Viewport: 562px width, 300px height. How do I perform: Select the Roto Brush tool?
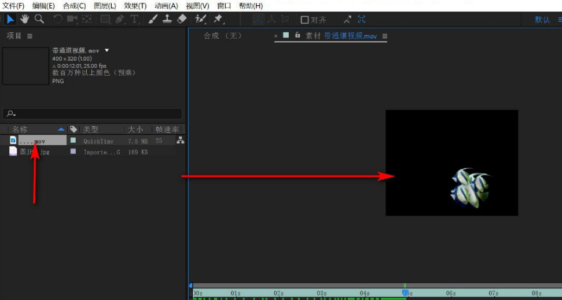[201, 19]
